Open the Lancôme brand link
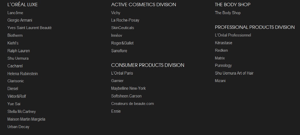The image size is (300, 135). pyautogui.click(x=15, y=13)
